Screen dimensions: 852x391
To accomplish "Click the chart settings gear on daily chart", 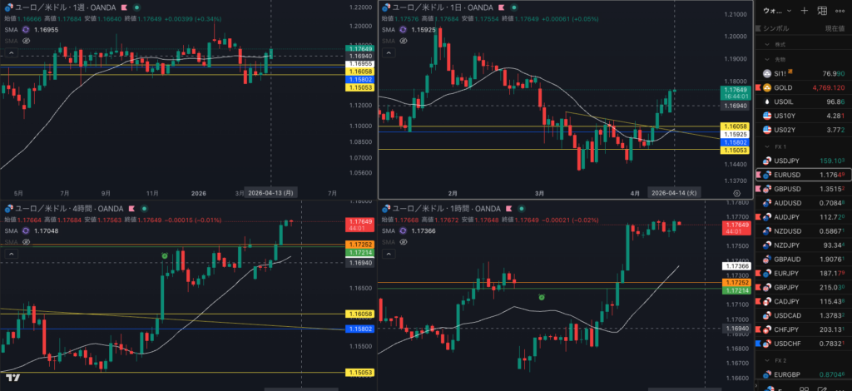I will [x=737, y=193].
